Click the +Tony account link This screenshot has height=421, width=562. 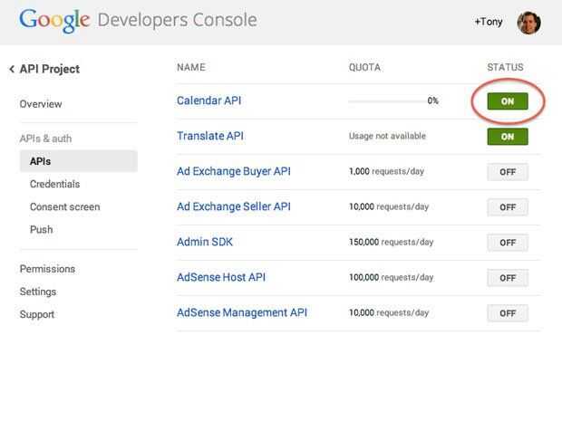tap(488, 23)
